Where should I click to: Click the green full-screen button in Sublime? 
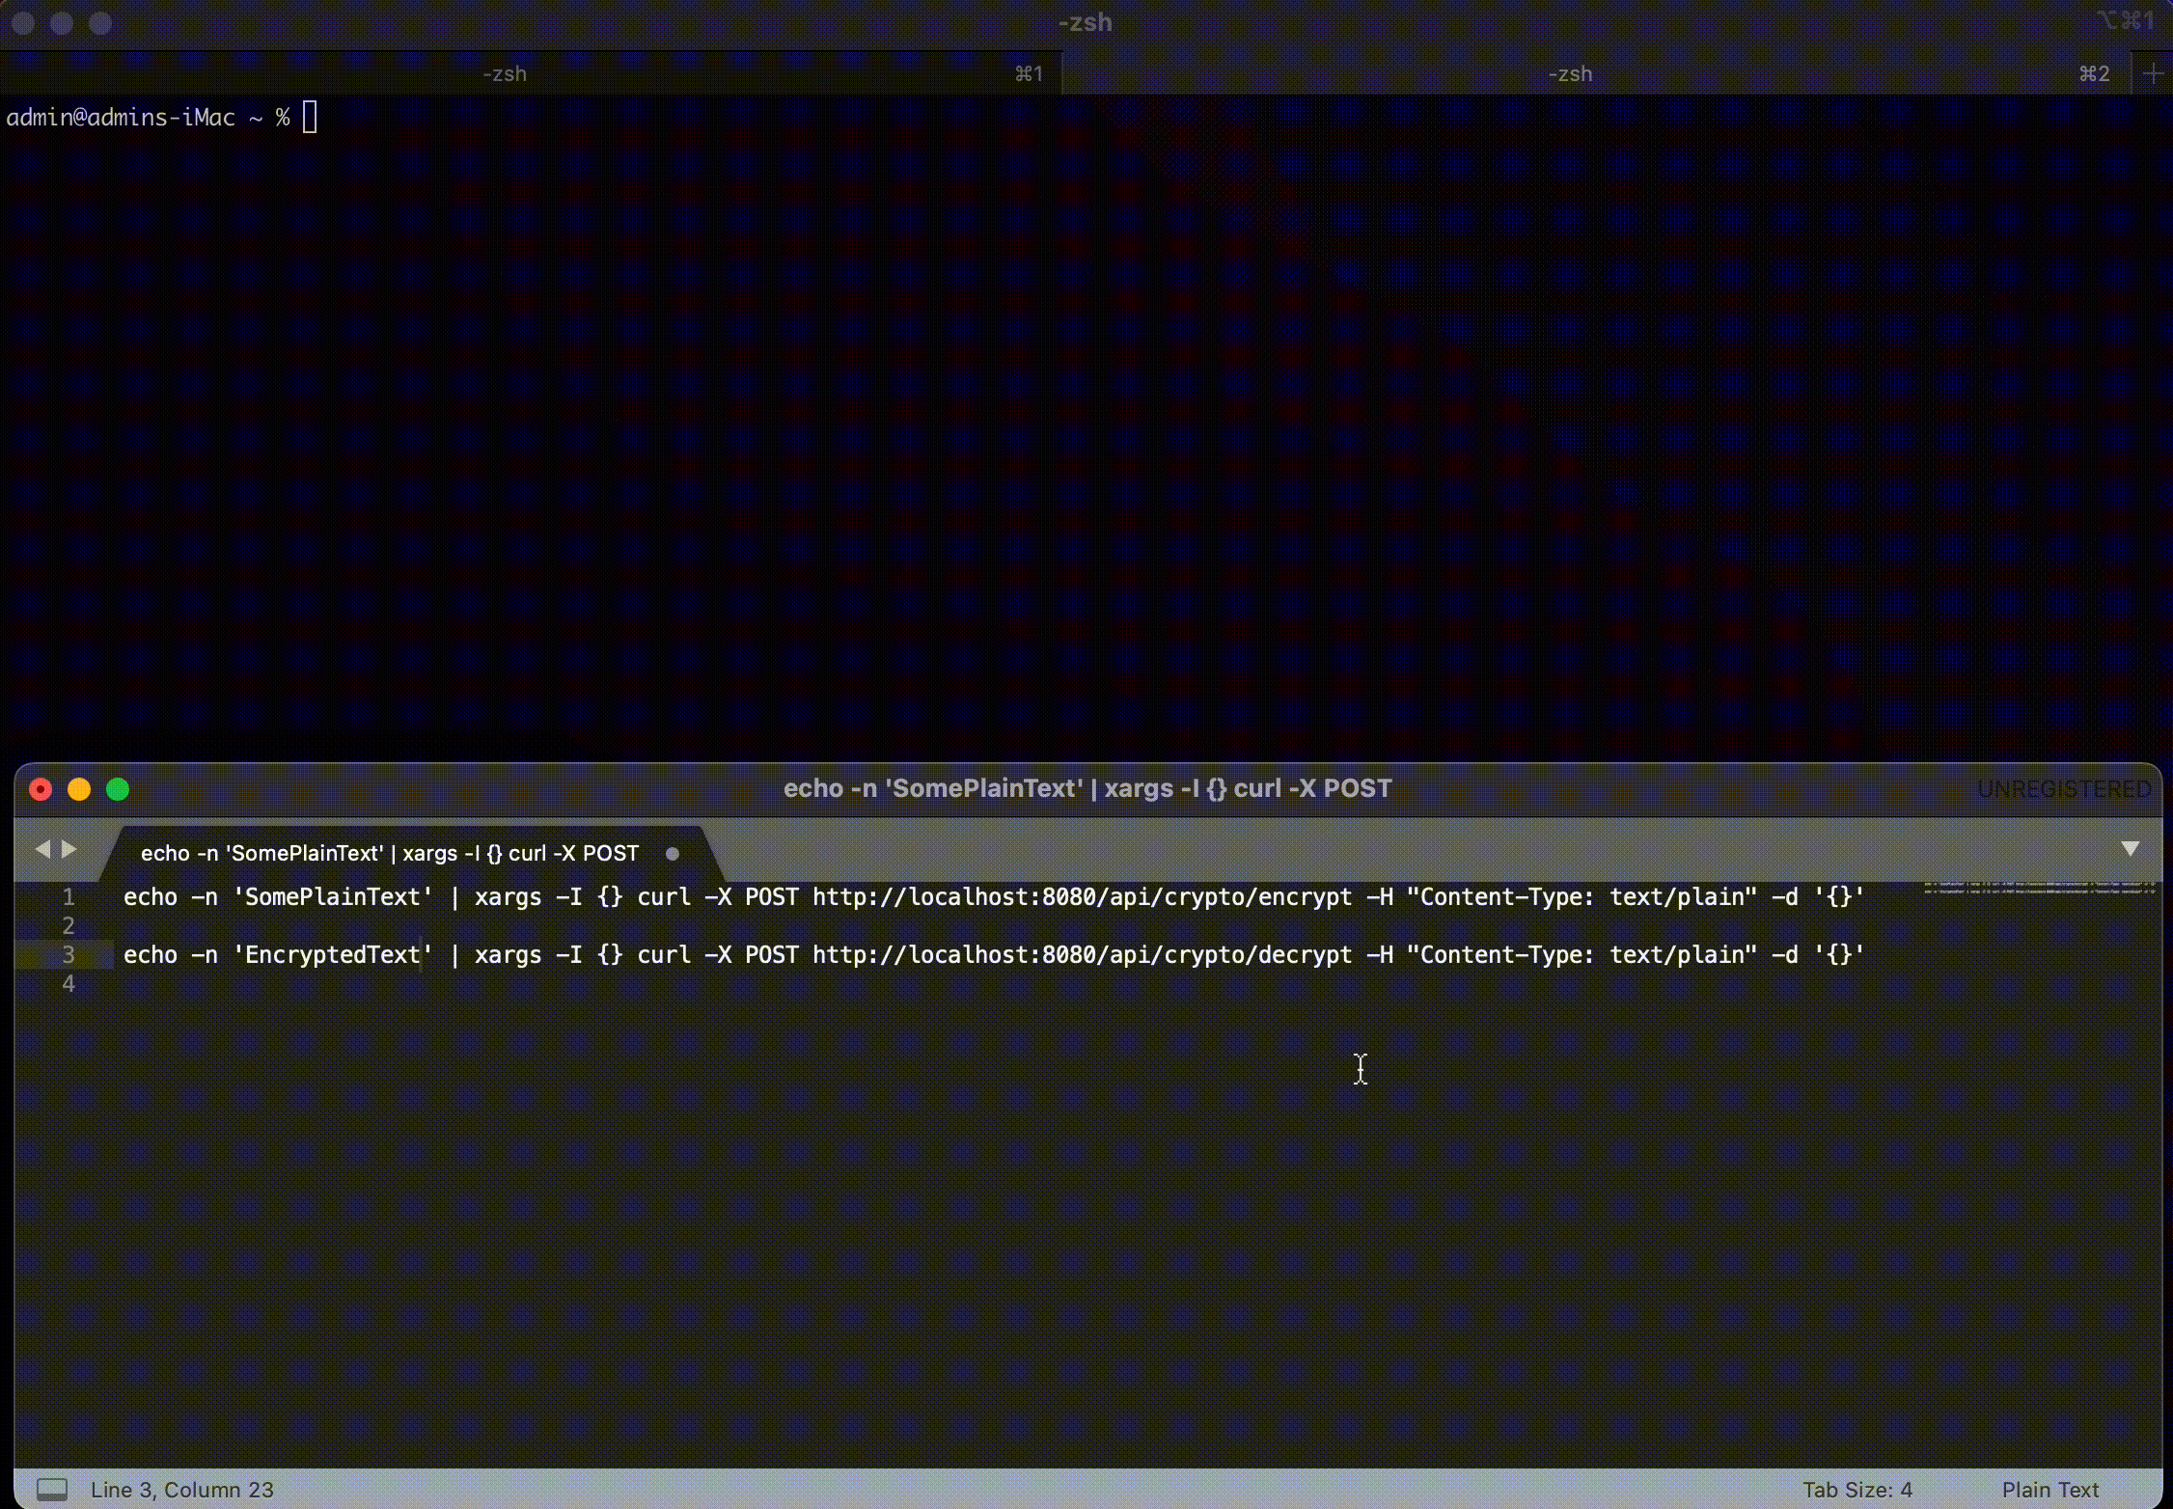click(x=118, y=789)
